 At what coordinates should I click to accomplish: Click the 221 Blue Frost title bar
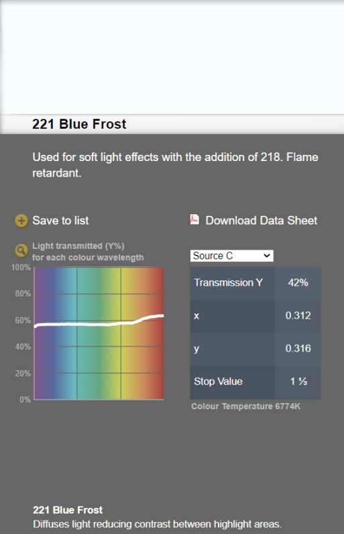(x=172, y=124)
